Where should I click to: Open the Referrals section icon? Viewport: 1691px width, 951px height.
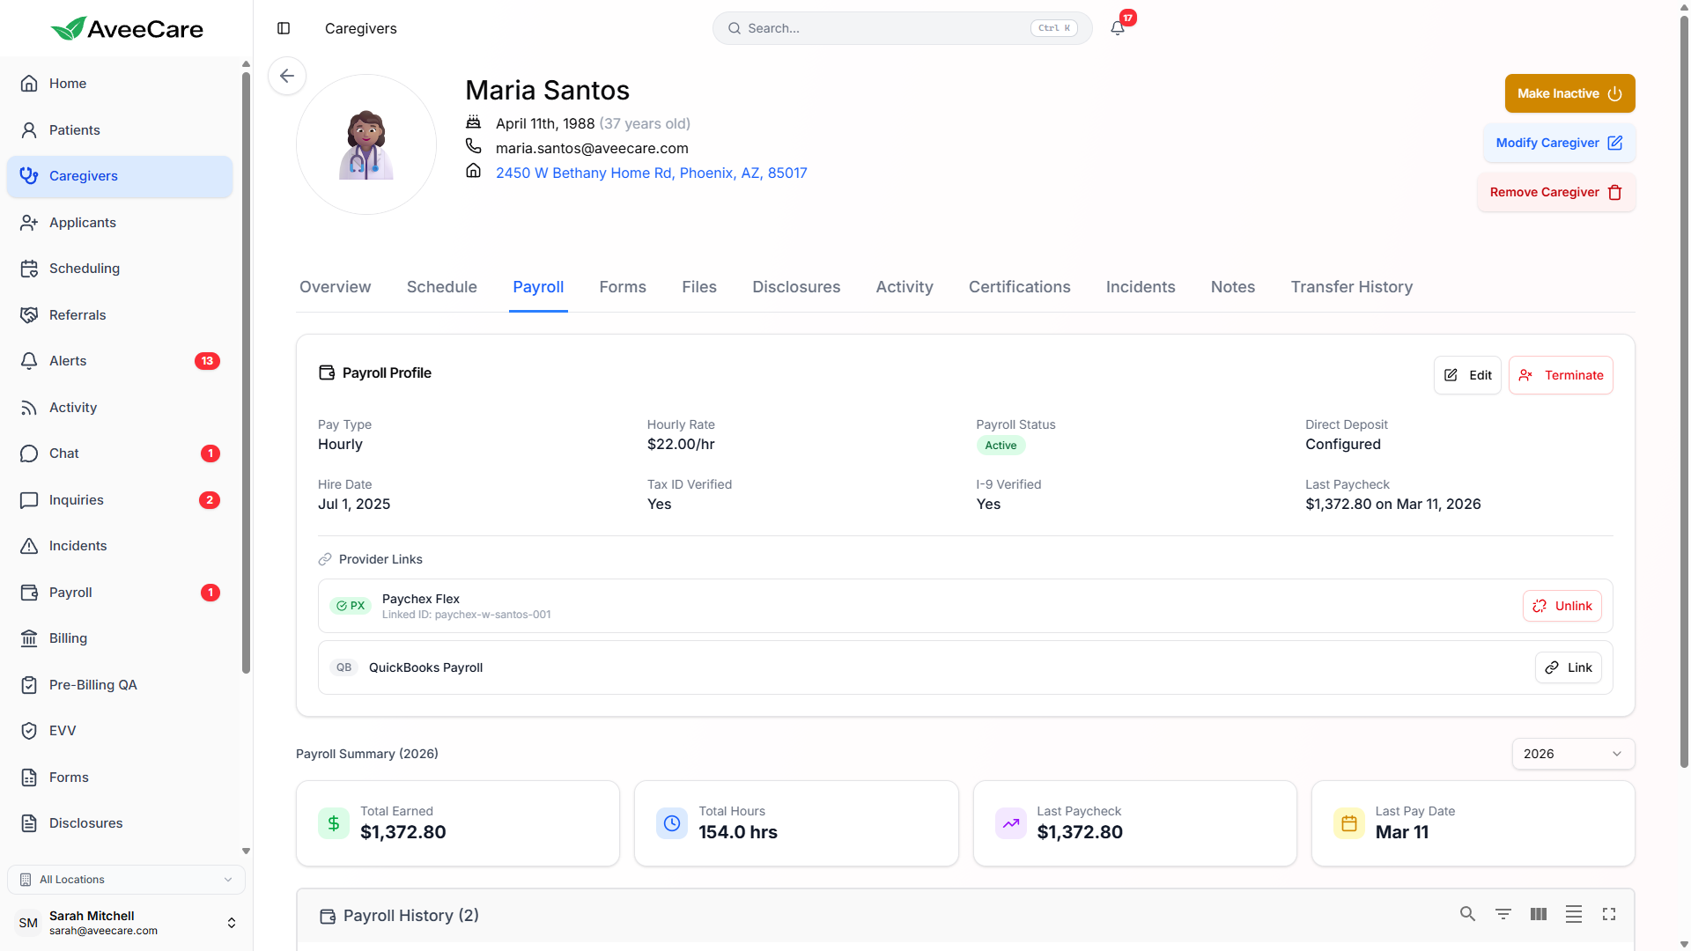tap(29, 314)
